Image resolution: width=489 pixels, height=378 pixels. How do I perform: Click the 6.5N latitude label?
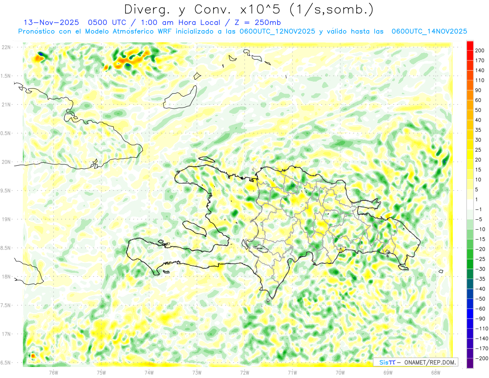(x=6, y=363)
